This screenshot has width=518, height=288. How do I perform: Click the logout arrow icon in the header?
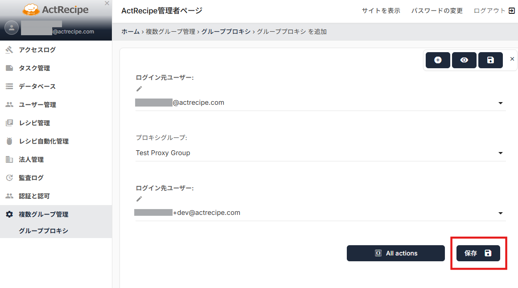[x=511, y=11]
